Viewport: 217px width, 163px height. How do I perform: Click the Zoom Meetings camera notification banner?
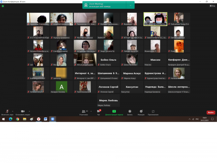coord(105,5)
